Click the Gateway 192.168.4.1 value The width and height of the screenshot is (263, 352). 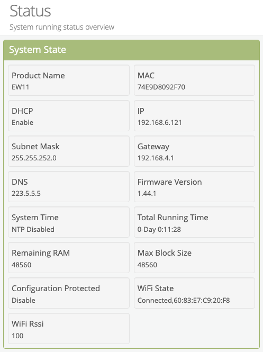[x=156, y=158]
